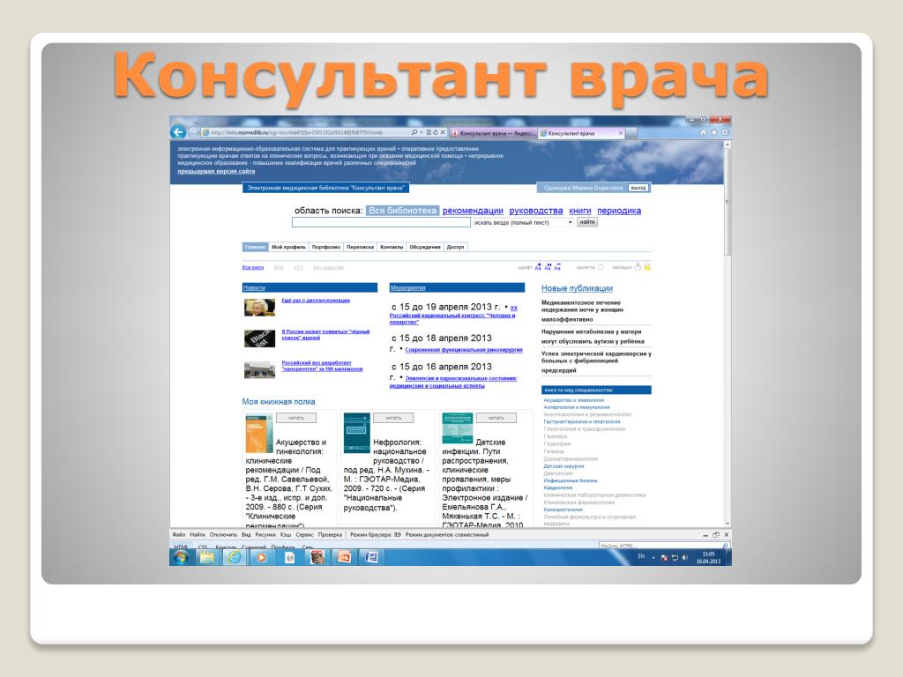The height and width of the screenshot is (677, 903).
Task: Select периодика search area link
Action: (x=619, y=211)
